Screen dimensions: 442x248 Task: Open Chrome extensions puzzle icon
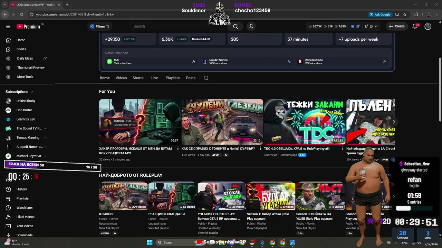tap(416, 14)
